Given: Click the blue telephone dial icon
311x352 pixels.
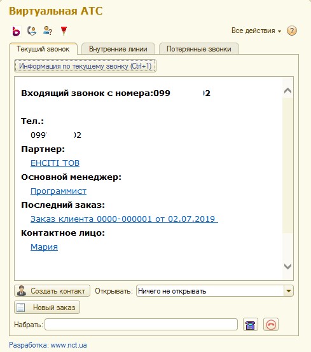Looking at the screenshot, I should pyautogui.click(x=251, y=325).
